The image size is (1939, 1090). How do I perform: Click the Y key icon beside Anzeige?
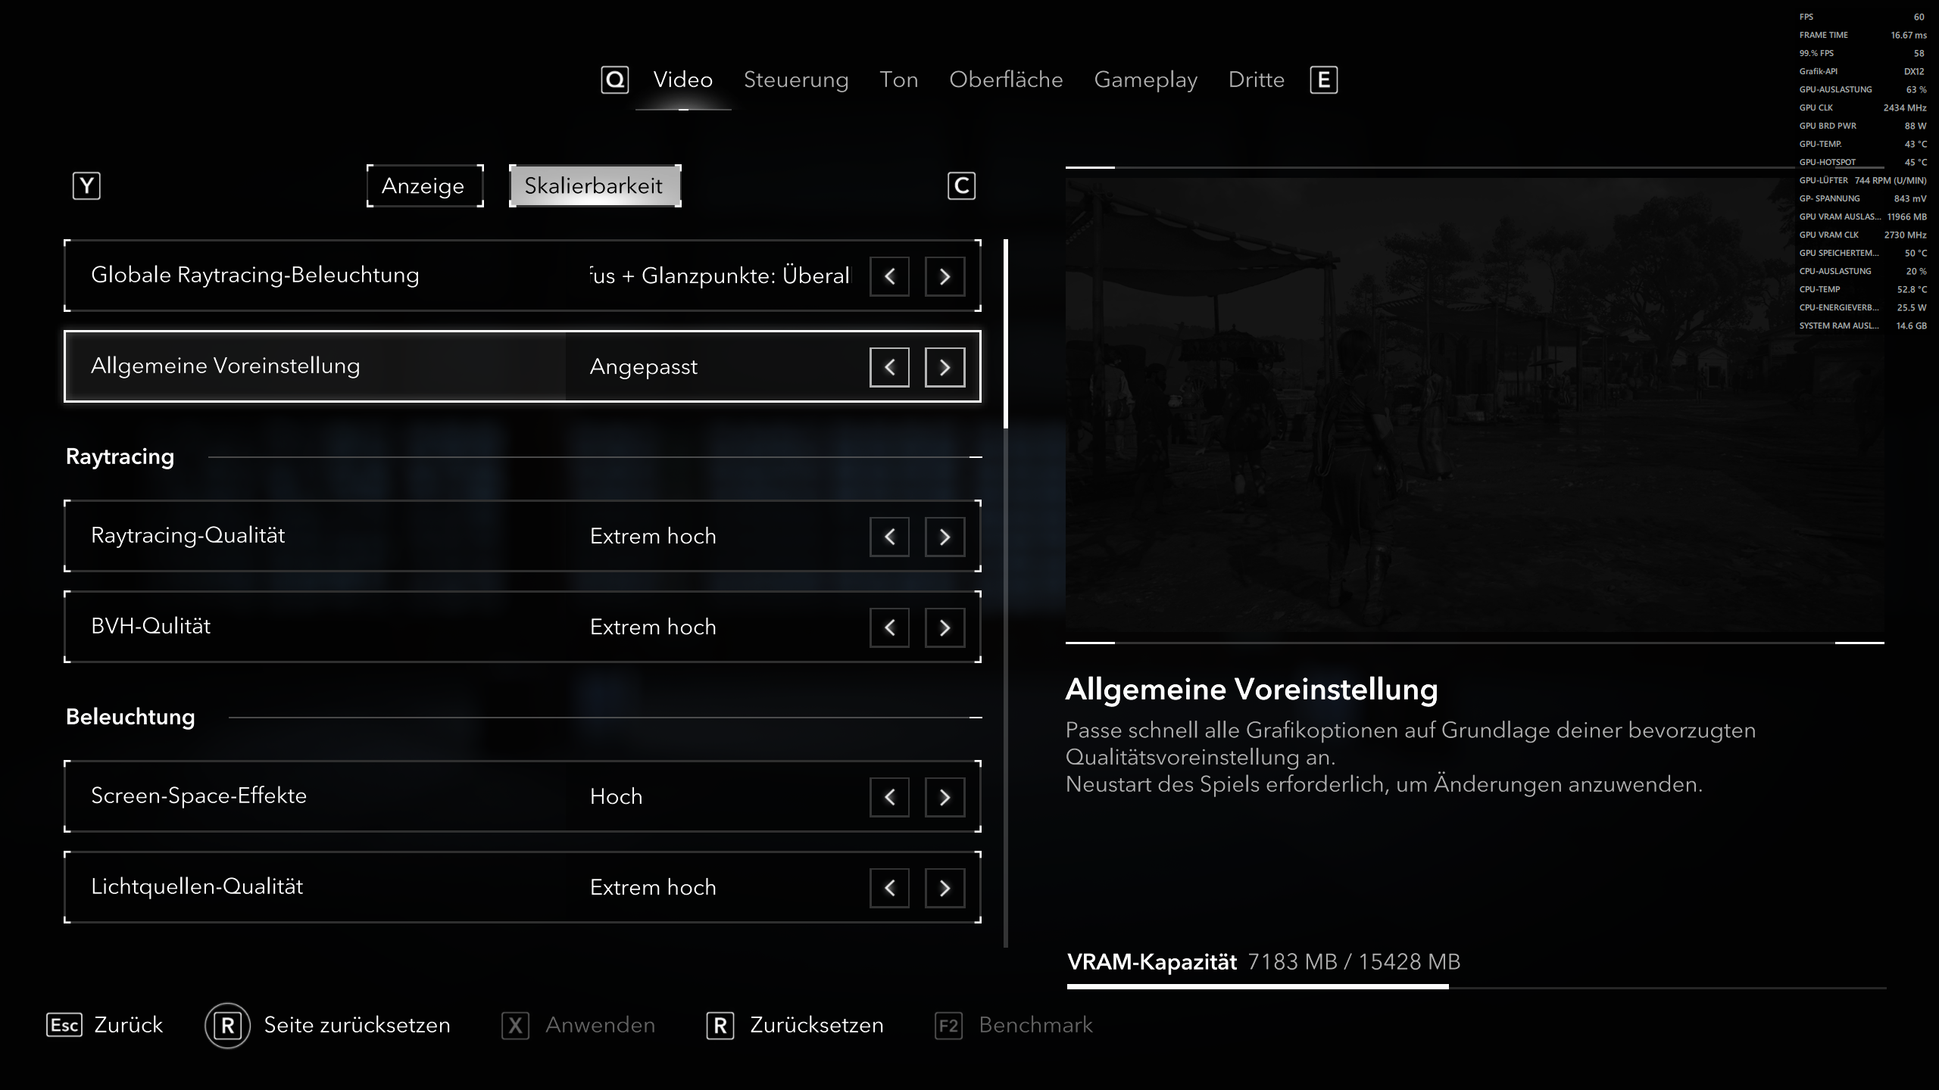pos(86,186)
